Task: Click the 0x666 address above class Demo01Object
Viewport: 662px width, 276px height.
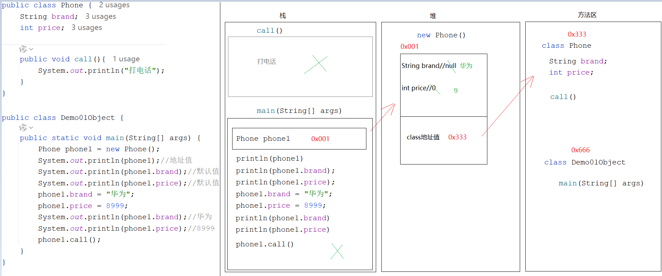Action: [580, 150]
